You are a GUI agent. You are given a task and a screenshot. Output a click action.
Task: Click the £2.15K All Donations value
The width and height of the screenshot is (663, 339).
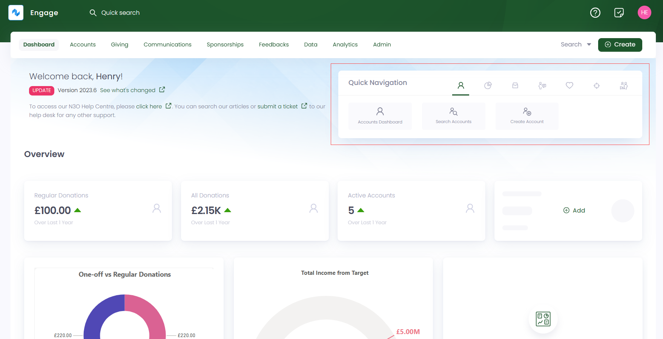[x=206, y=210]
